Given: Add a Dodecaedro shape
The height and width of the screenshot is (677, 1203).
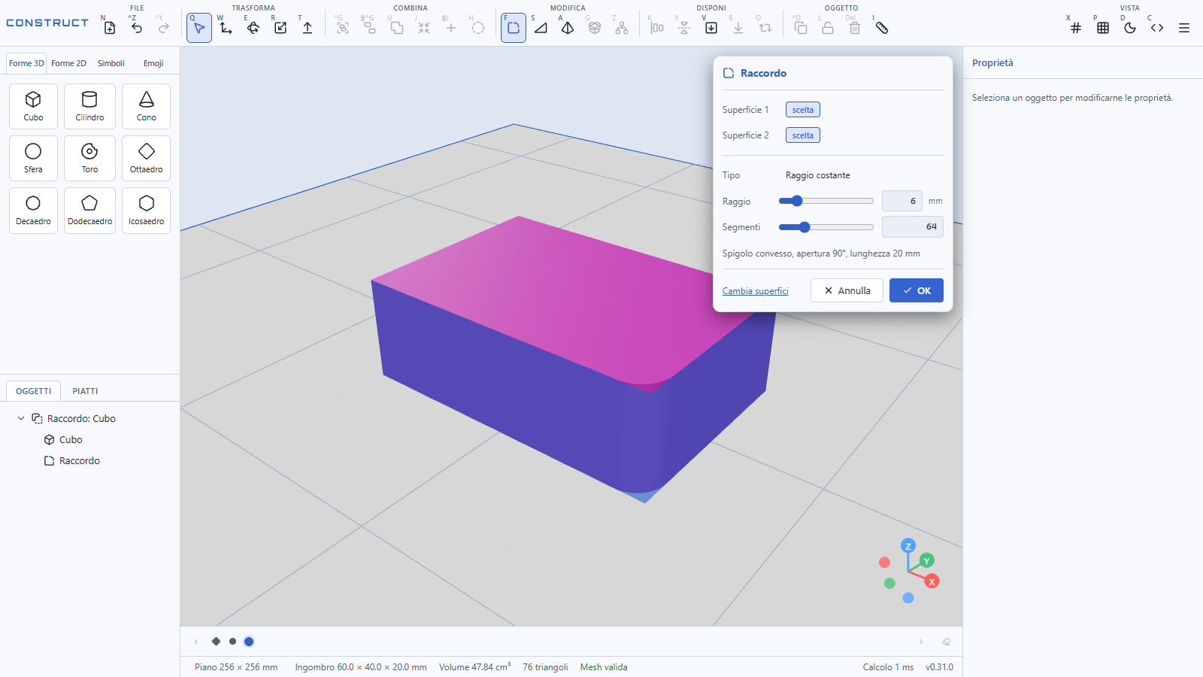Looking at the screenshot, I should coord(89,210).
